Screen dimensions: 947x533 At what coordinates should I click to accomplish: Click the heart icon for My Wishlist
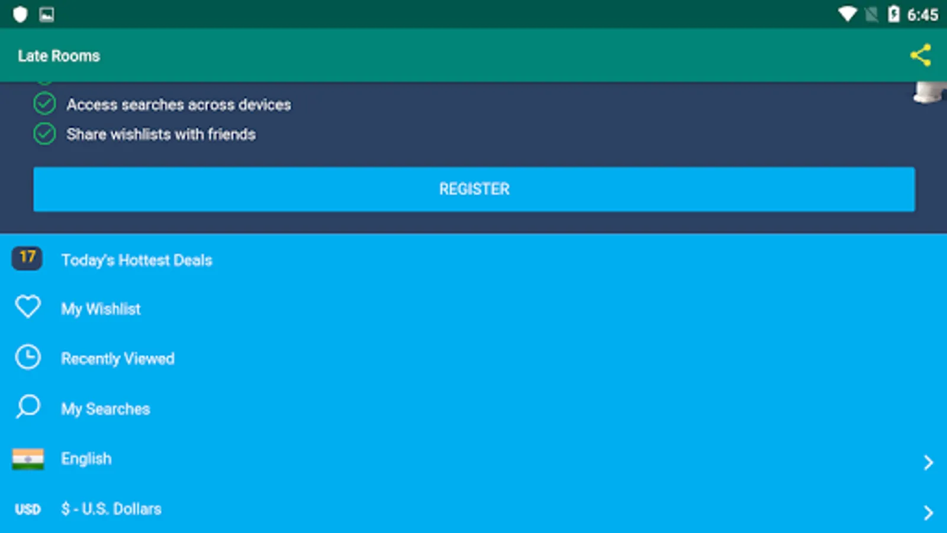[28, 307]
